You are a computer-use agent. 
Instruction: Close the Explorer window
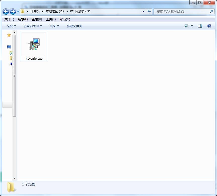[209, 3]
